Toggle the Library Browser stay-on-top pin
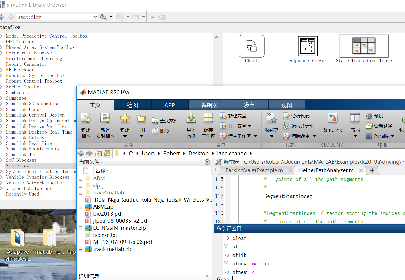Screen dimensions: 405x280 pyautogui.click(x=153, y=17)
